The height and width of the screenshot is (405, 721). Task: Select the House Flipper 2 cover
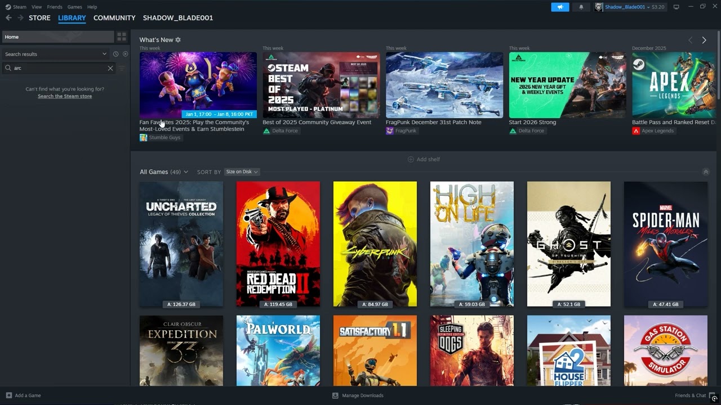pos(569,350)
